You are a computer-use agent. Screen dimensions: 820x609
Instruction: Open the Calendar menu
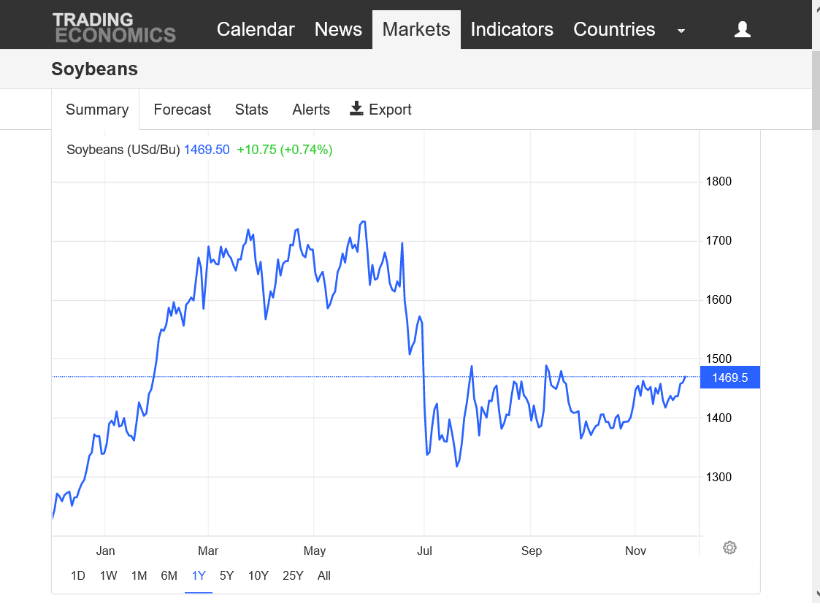pos(256,29)
